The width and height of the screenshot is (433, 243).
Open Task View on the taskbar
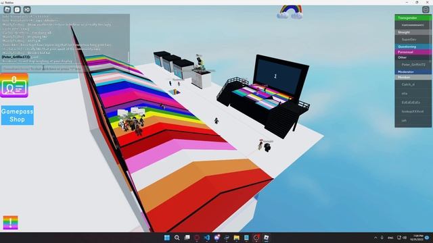(x=187, y=238)
